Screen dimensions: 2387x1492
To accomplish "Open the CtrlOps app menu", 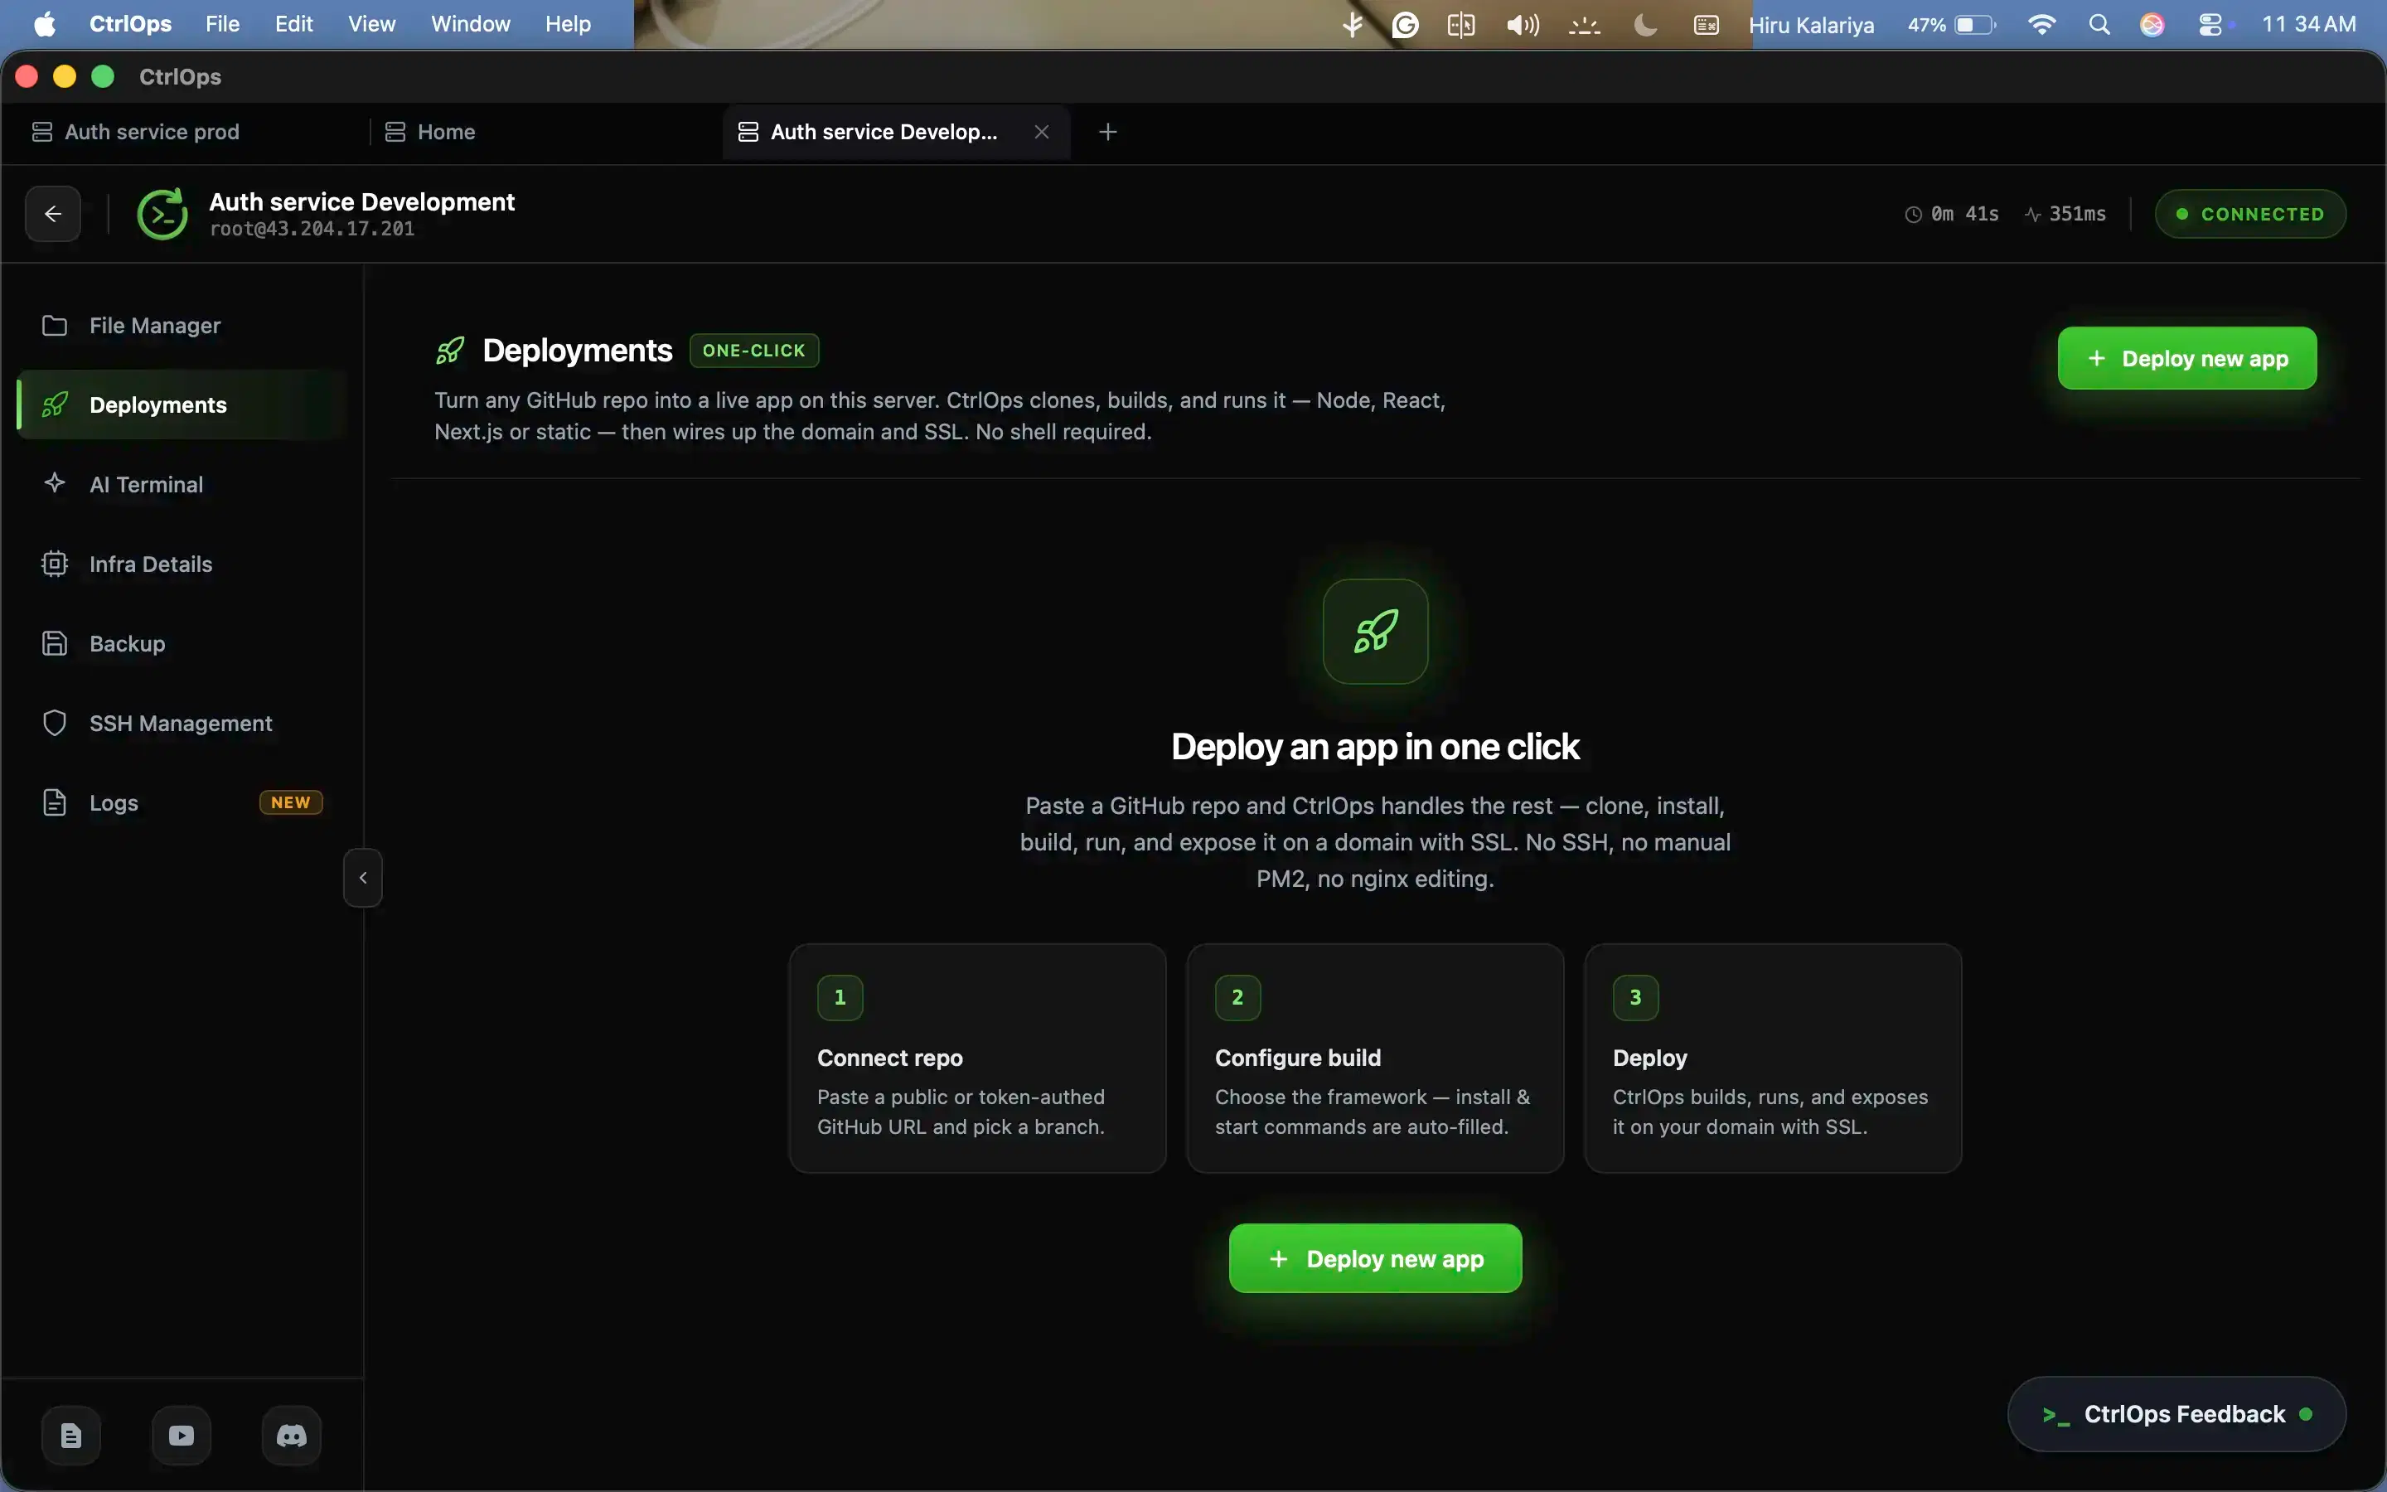I will pyautogui.click(x=130, y=24).
